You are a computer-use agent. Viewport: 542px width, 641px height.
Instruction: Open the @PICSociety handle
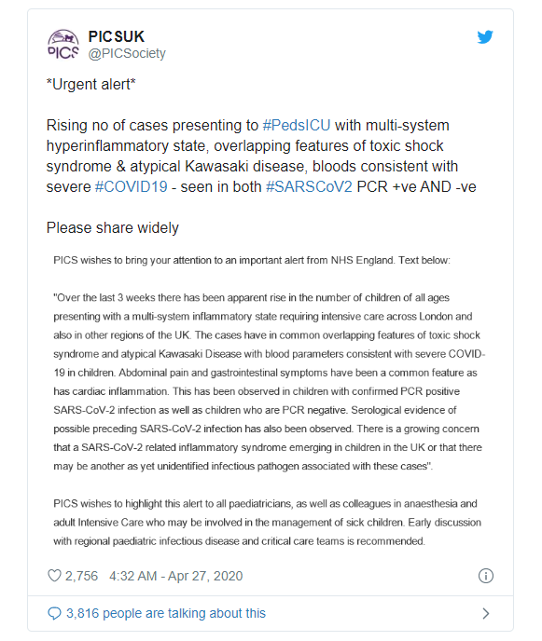point(127,53)
